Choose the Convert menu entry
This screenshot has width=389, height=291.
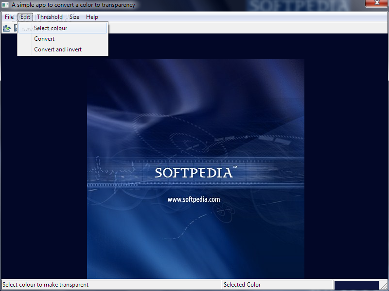[63, 39]
